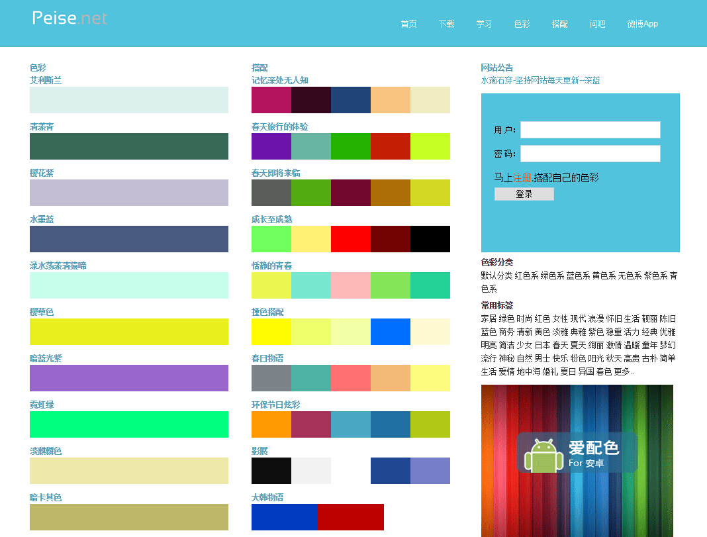Open the 爱配色 For 安卓 banner
Viewport: 707px width, 537px height.
pyautogui.click(x=577, y=454)
